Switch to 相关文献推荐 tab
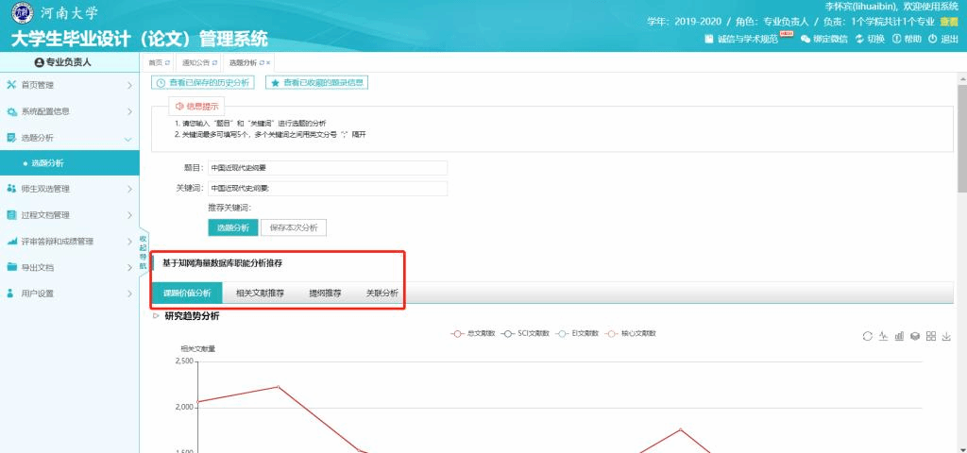967x453 pixels. tap(260, 294)
